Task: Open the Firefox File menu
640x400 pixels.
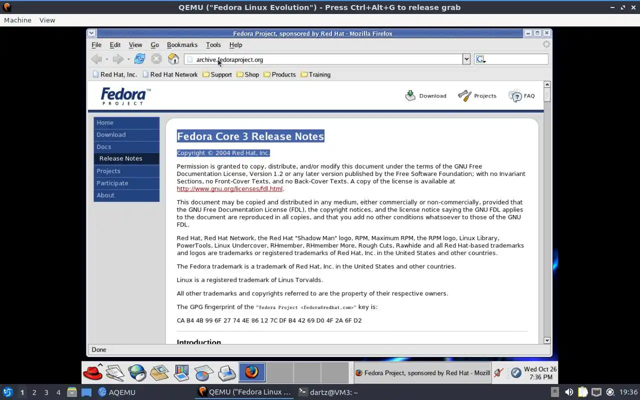Action: click(96, 44)
